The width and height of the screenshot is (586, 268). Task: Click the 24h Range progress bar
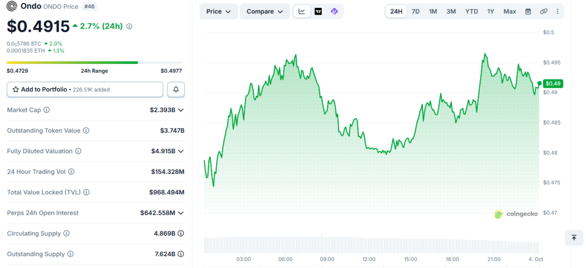[94, 62]
